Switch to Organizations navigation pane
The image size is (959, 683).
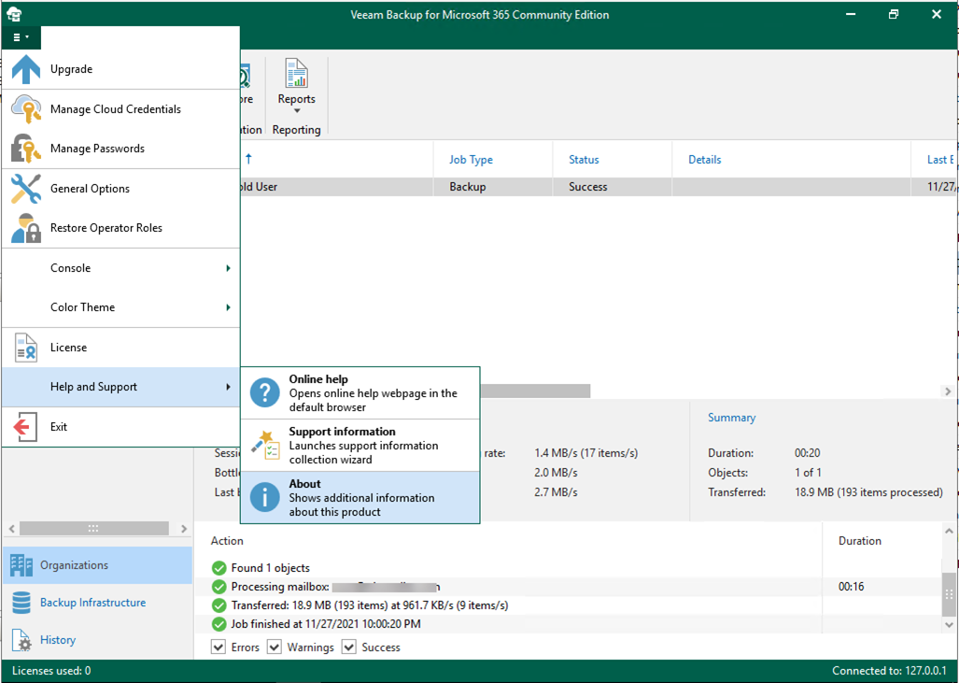tap(97, 565)
